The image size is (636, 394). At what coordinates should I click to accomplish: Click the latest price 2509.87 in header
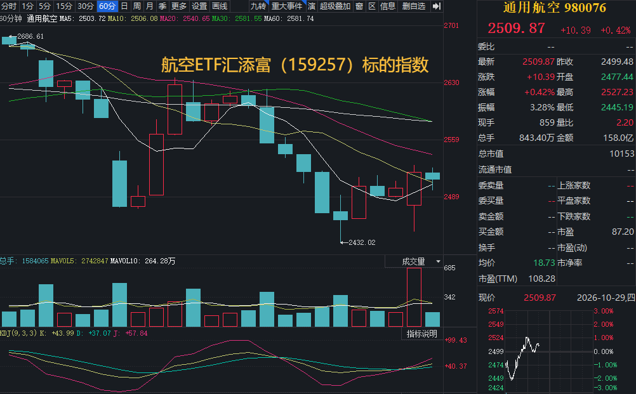click(x=516, y=29)
